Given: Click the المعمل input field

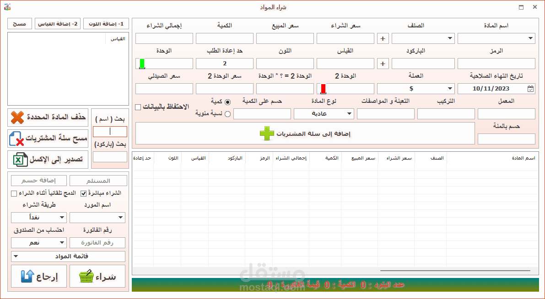Looking at the screenshot, I should point(507,113).
